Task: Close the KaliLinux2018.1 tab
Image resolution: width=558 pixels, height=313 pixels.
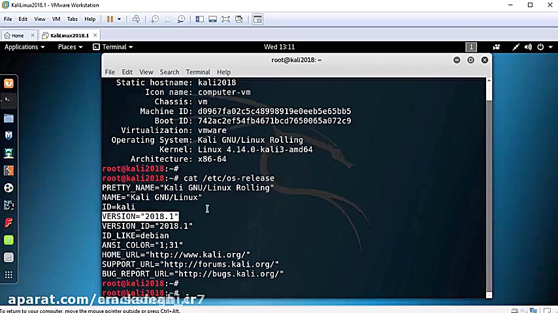Action: pyautogui.click(x=95, y=35)
